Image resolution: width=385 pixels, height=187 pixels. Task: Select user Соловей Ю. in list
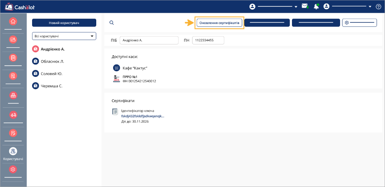point(51,73)
